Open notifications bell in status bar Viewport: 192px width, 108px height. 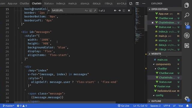[x=187, y=106]
